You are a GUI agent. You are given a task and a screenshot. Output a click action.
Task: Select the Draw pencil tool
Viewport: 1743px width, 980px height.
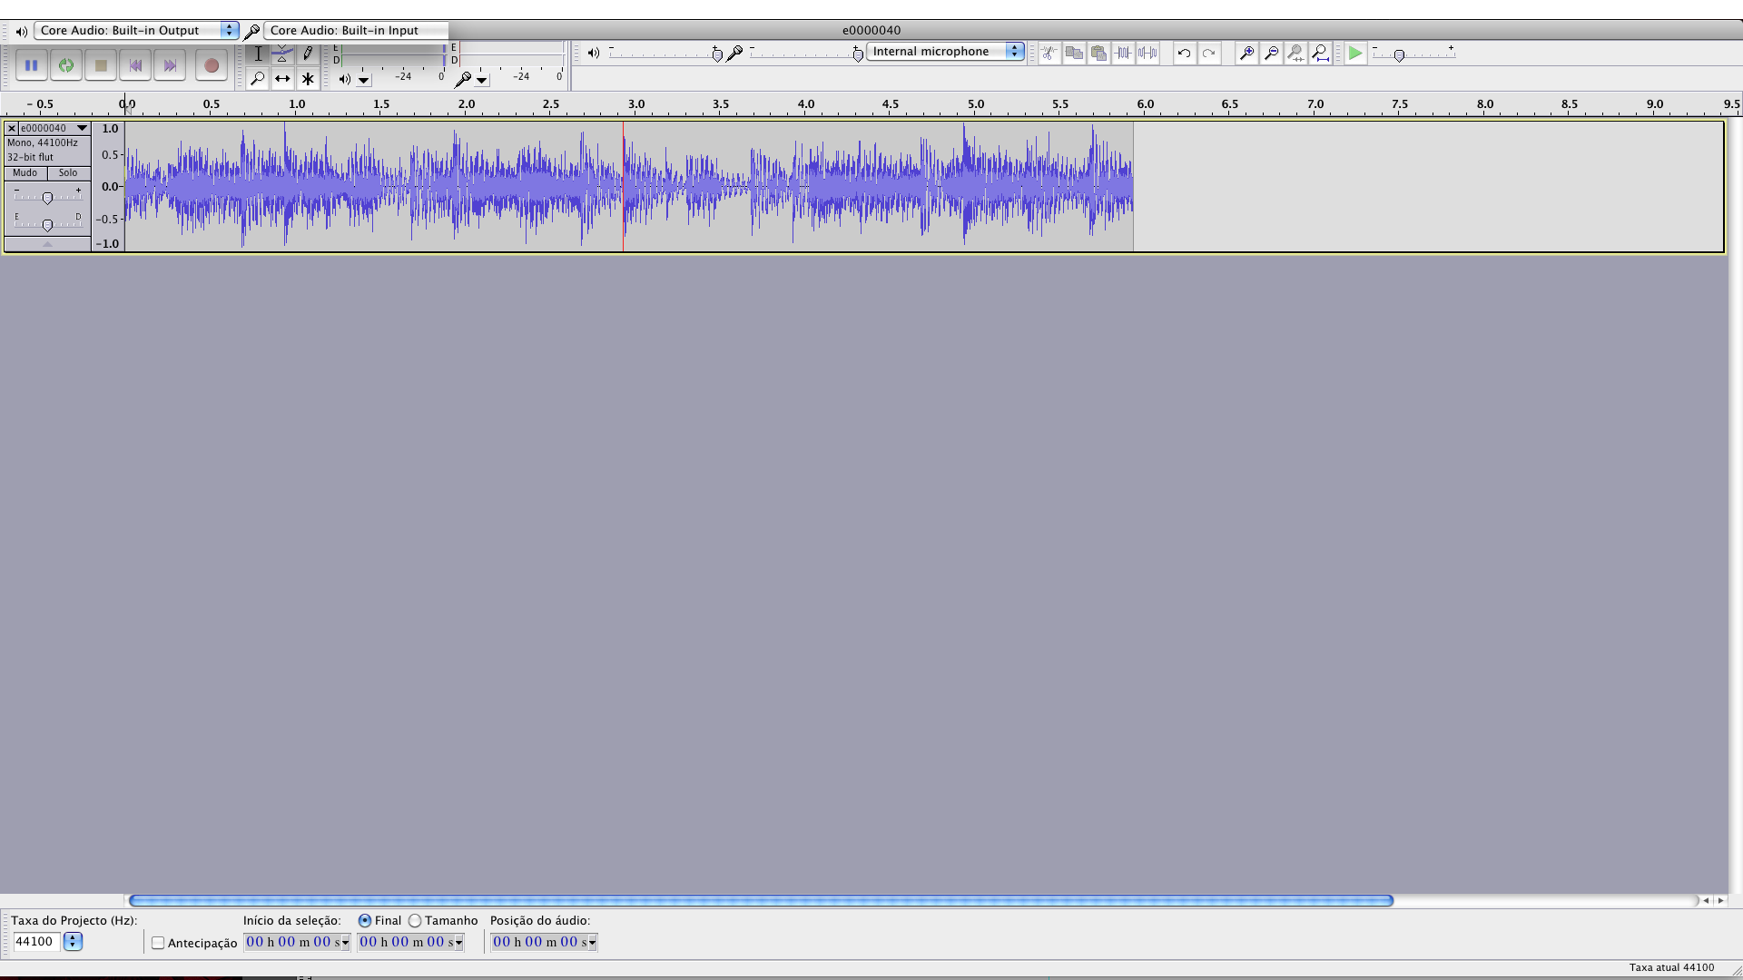tap(308, 54)
